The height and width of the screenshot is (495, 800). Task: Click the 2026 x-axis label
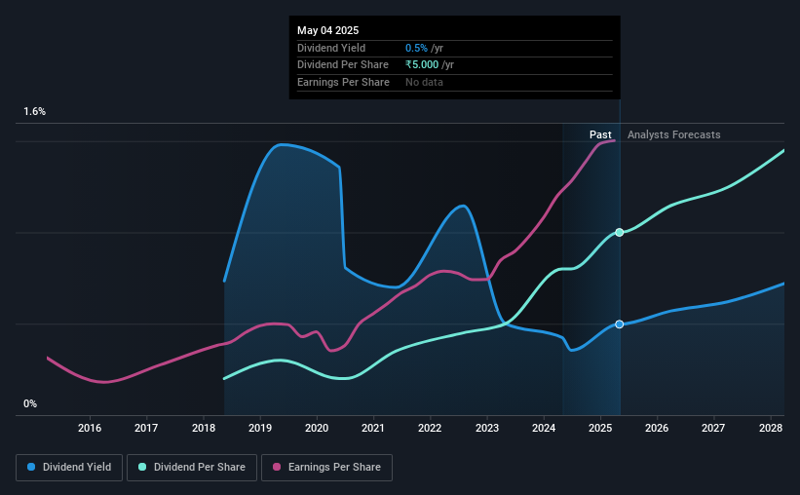tap(657, 428)
